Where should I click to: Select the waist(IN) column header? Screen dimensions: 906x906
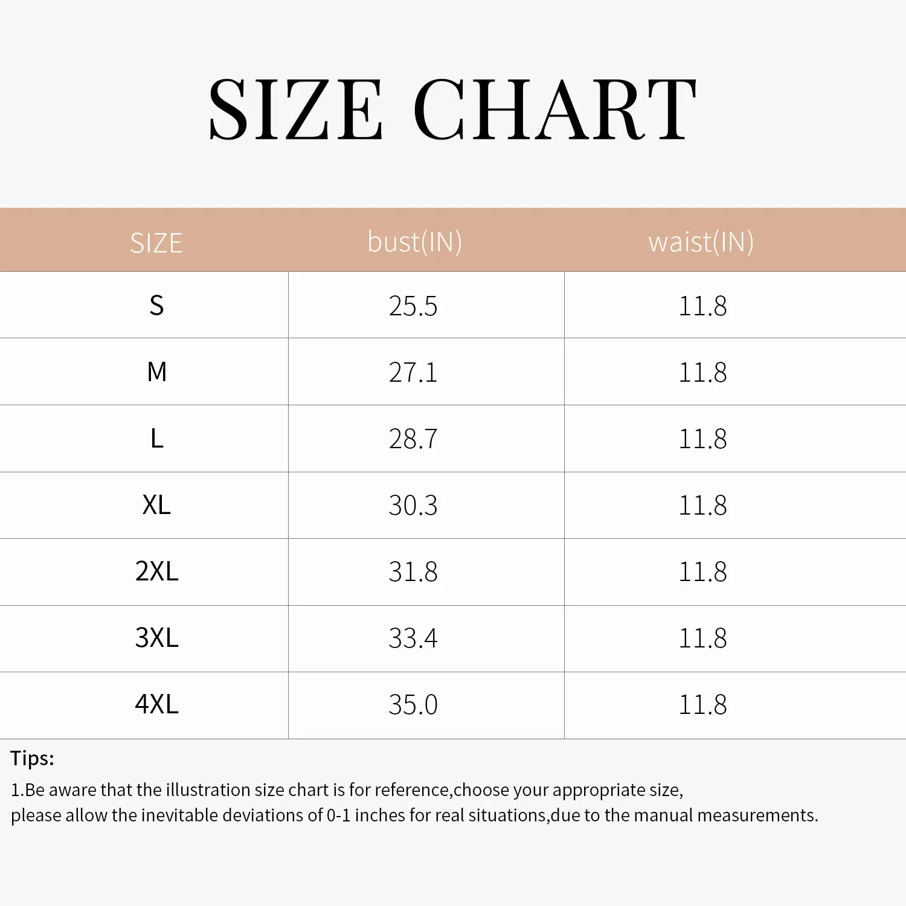701,242
